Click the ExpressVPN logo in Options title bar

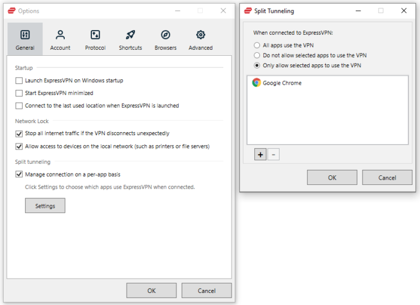click(11, 11)
